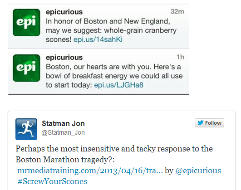Click 'Boston Marathon tragedy?:' text line

[65, 160]
